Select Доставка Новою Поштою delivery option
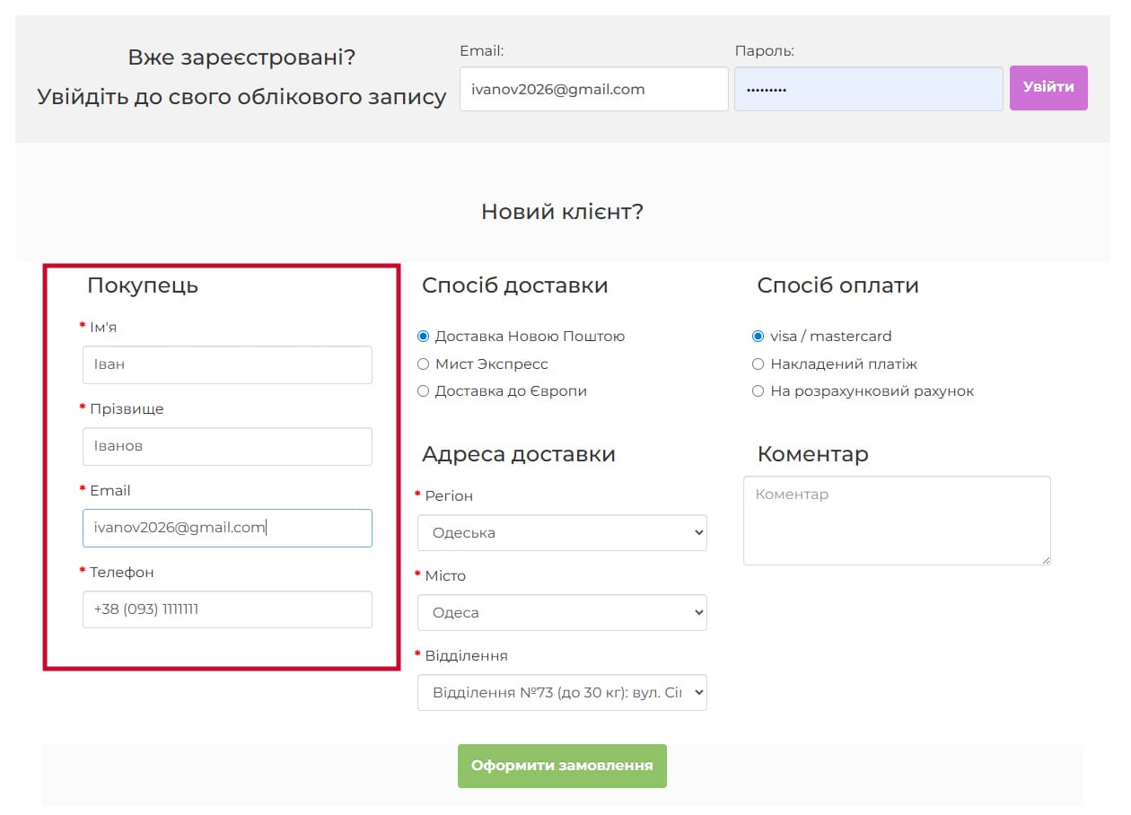Image resolution: width=1131 pixels, height=815 pixels. coord(424,337)
